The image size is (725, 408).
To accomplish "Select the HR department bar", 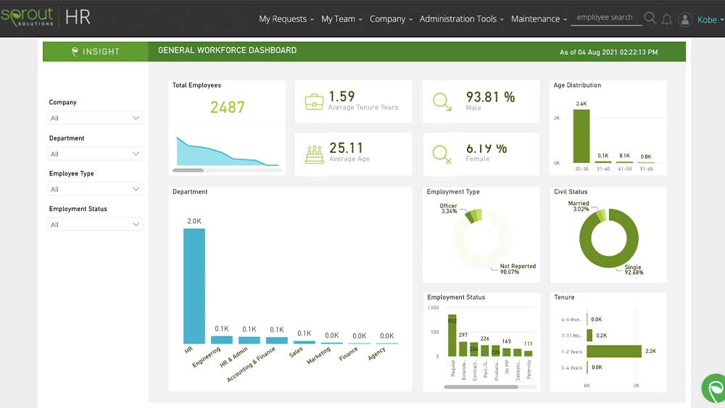I will point(194,286).
